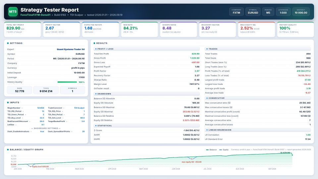Screen dimensions: 318x179
Task: Click the "max equity DD -253.60" graph annotation
Action: [x=191, y=162]
